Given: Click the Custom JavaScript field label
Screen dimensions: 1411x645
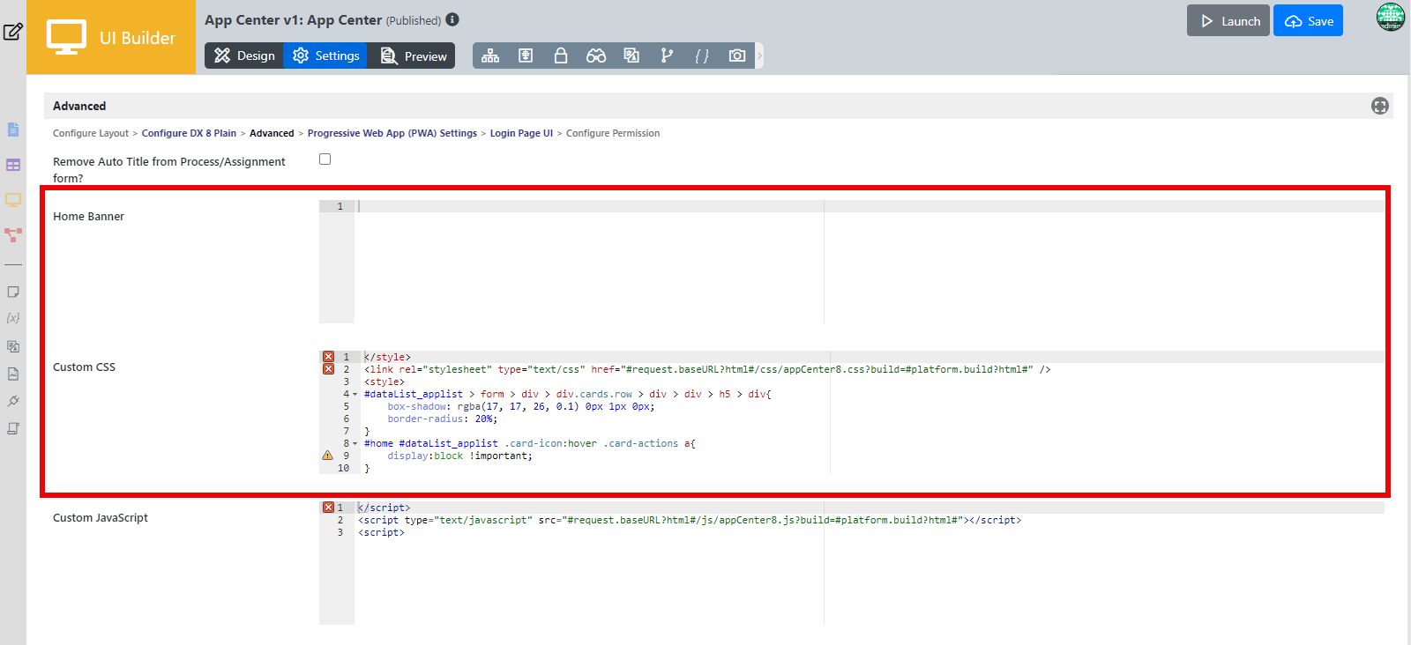Looking at the screenshot, I should point(101,517).
